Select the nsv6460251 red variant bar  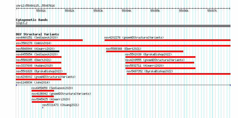point(49,40)
